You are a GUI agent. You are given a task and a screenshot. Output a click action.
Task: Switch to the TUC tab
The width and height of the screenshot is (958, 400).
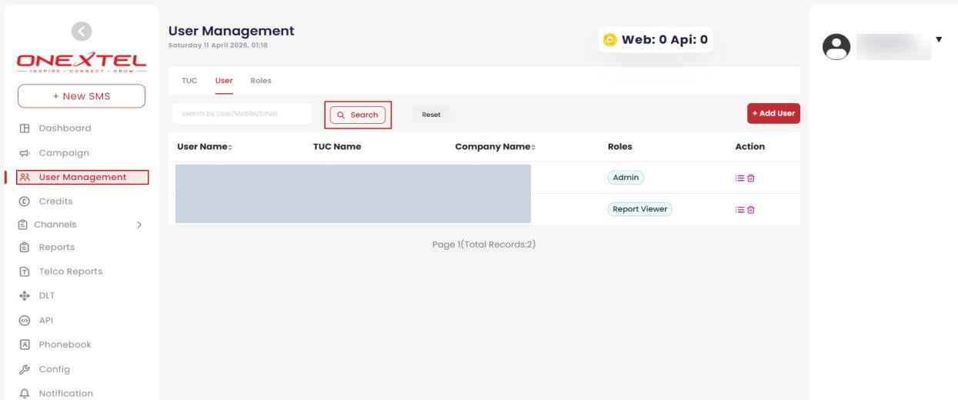[189, 81]
